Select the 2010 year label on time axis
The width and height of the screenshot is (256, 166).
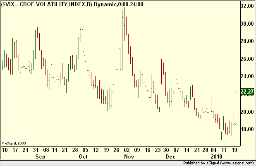pyautogui.click(x=216, y=157)
